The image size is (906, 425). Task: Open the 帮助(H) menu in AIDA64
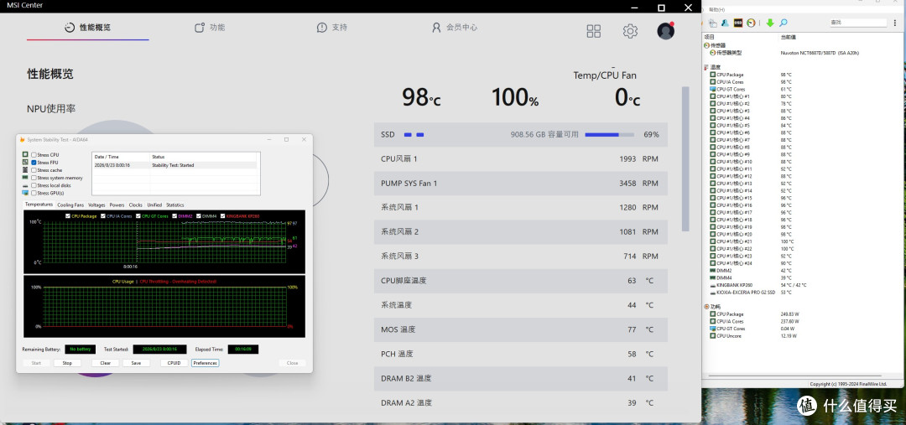(x=716, y=10)
